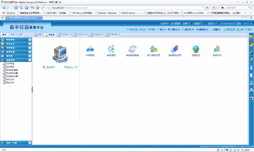Screen dimensions: 254x152
Task: Click the browser stop button
Action: (x=16, y=8)
